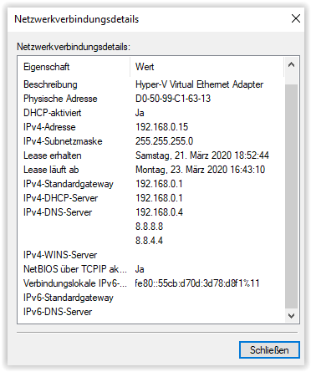Image resolution: width=311 pixels, height=372 pixels.
Task: Click the scrollbar up arrow
Action: pyautogui.click(x=291, y=65)
